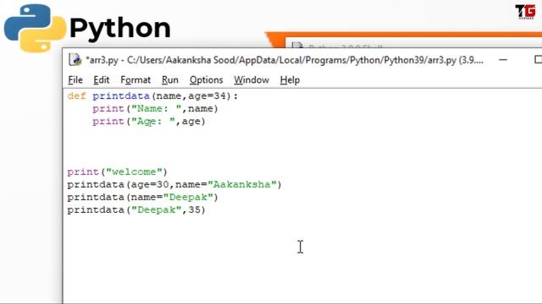
Task: Open the Help menu
Action: pyautogui.click(x=290, y=80)
